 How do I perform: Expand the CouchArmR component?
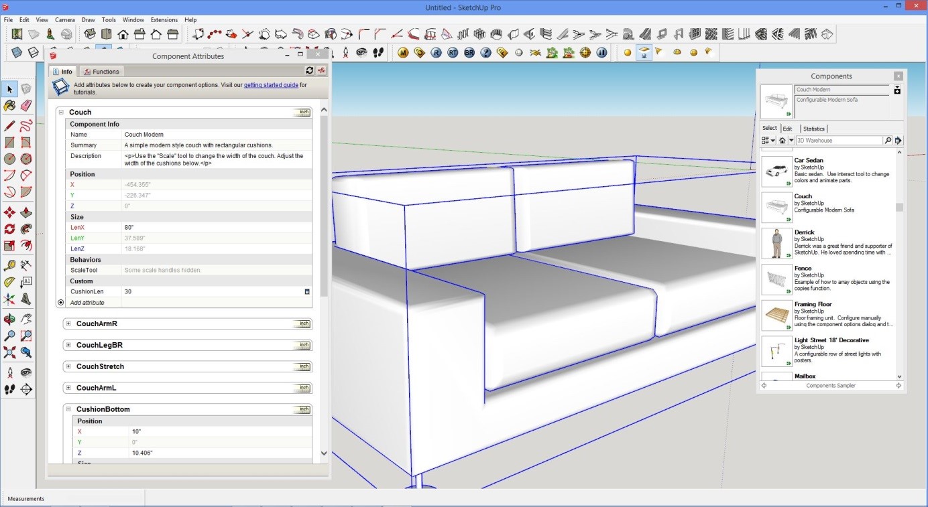[x=68, y=324]
